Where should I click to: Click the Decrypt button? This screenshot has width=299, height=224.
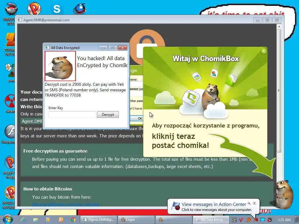pos(108,114)
